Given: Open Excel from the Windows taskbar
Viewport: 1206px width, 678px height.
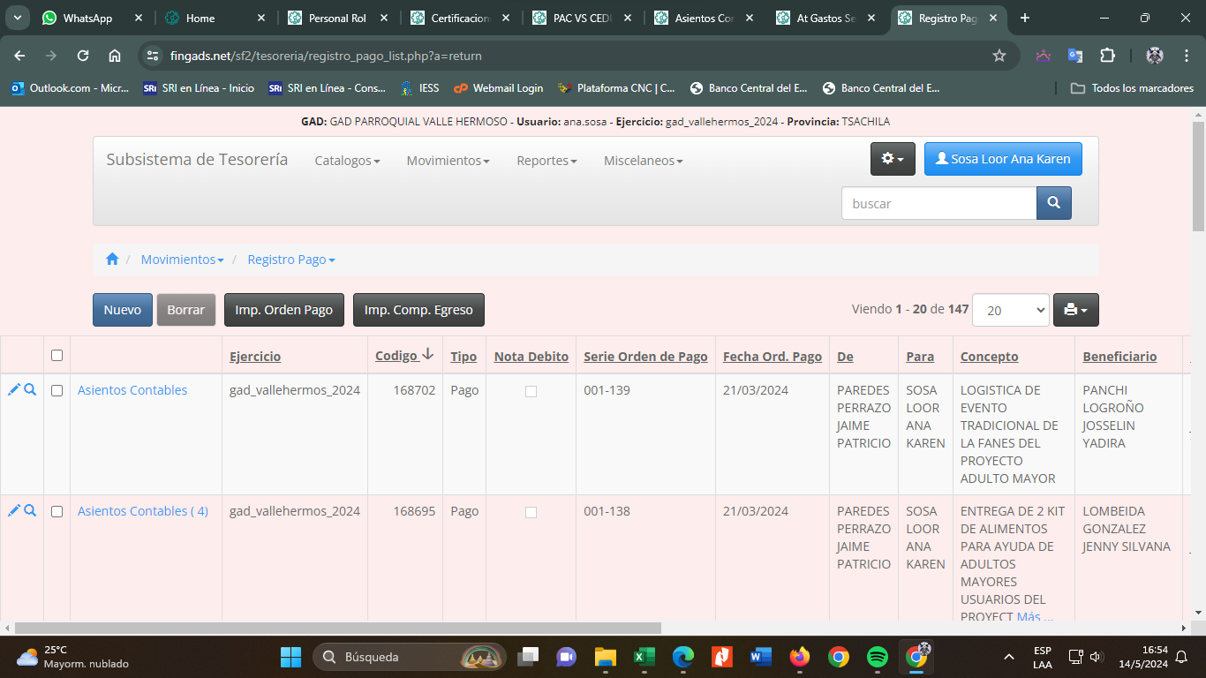Looking at the screenshot, I should coord(644,657).
